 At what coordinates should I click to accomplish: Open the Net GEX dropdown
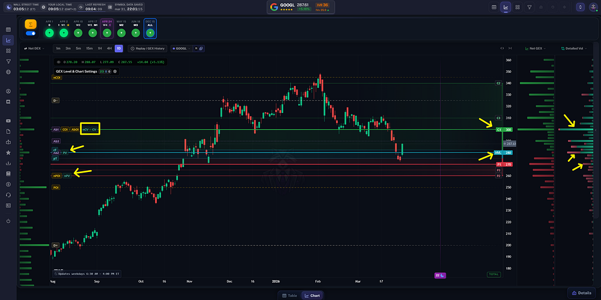pyautogui.click(x=535, y=49)
